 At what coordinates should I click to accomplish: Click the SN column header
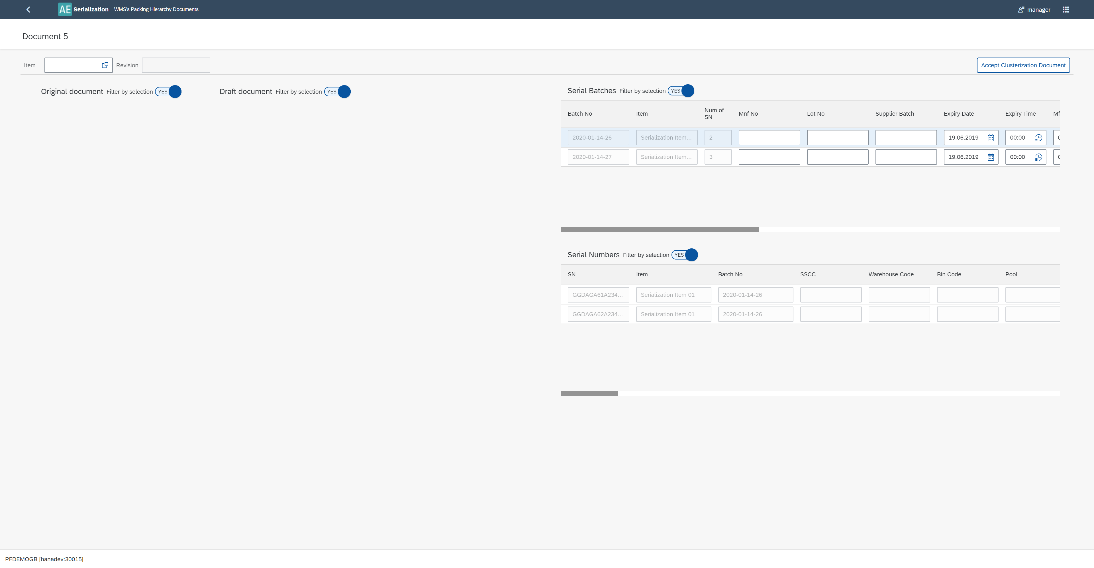click(571, 274)
